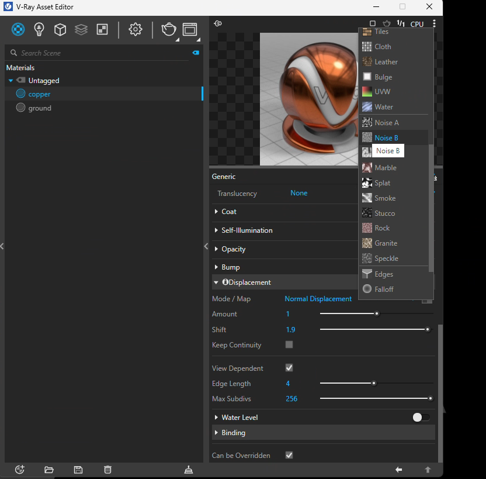Click the save asset to file icon
Viewport: 486px width, 479px height.
point(78,470)
